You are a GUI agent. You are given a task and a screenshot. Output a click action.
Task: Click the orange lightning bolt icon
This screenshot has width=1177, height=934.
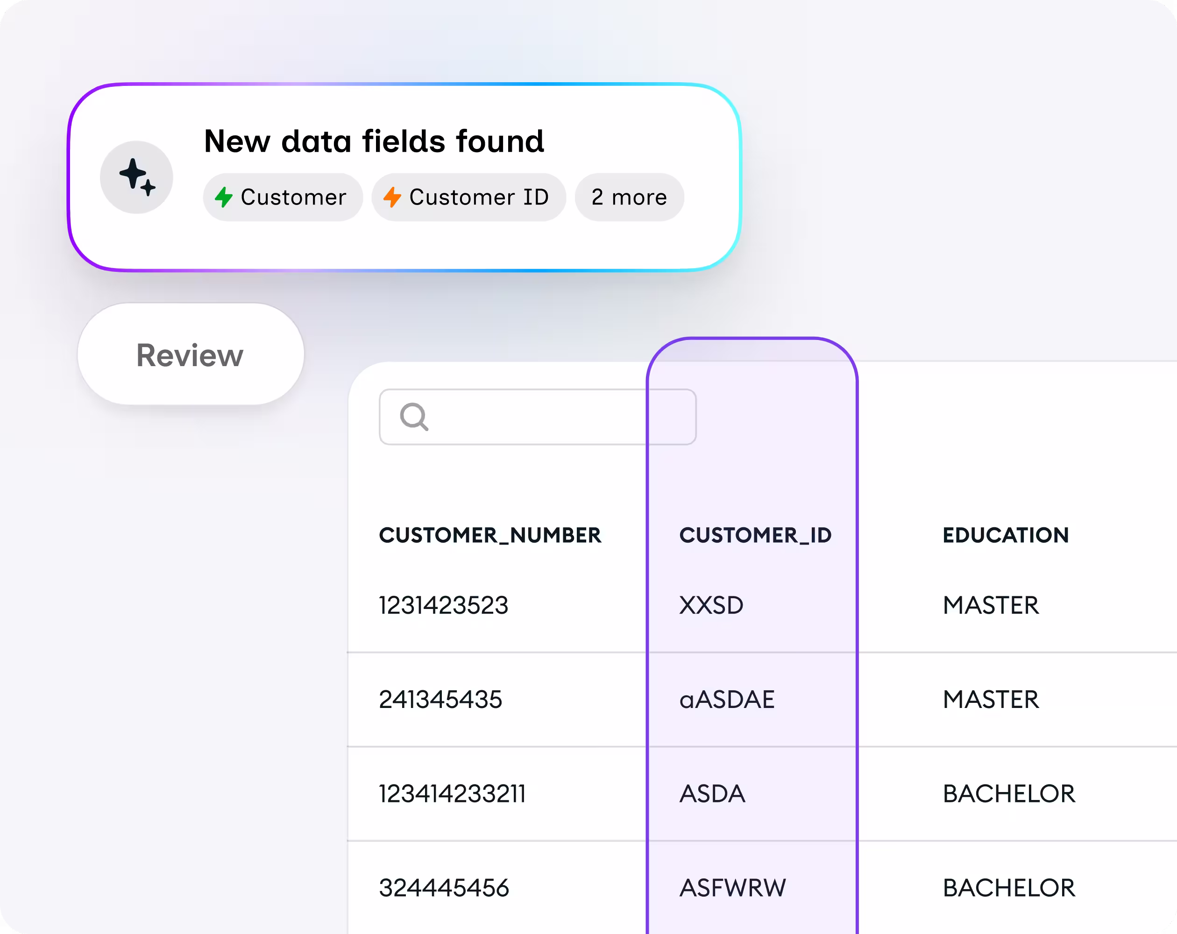tap(392, 197)
